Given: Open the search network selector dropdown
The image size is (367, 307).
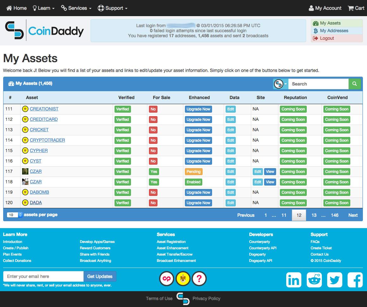Looking at the screenshot, I should click(x=281, y=84).
